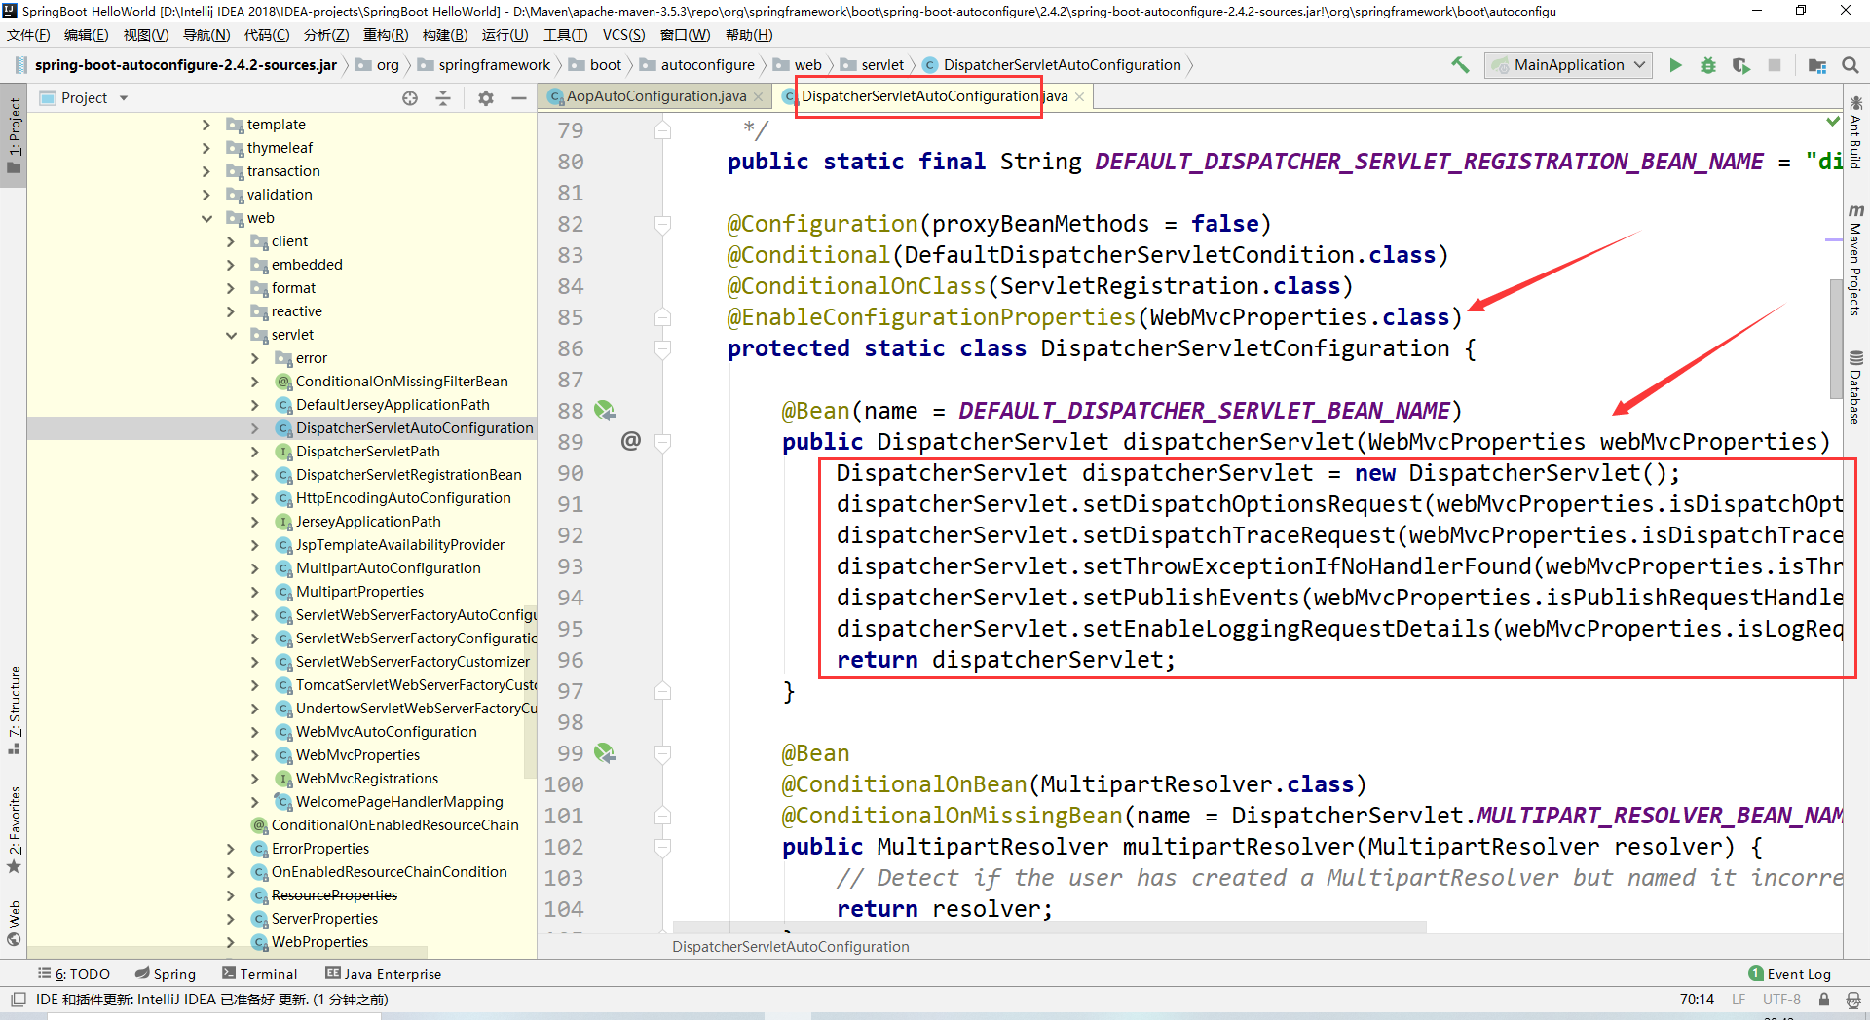Switch to the AopAutoConfiguration.java tab
Screen dimensions: 1870x1020
coord(656,96)
